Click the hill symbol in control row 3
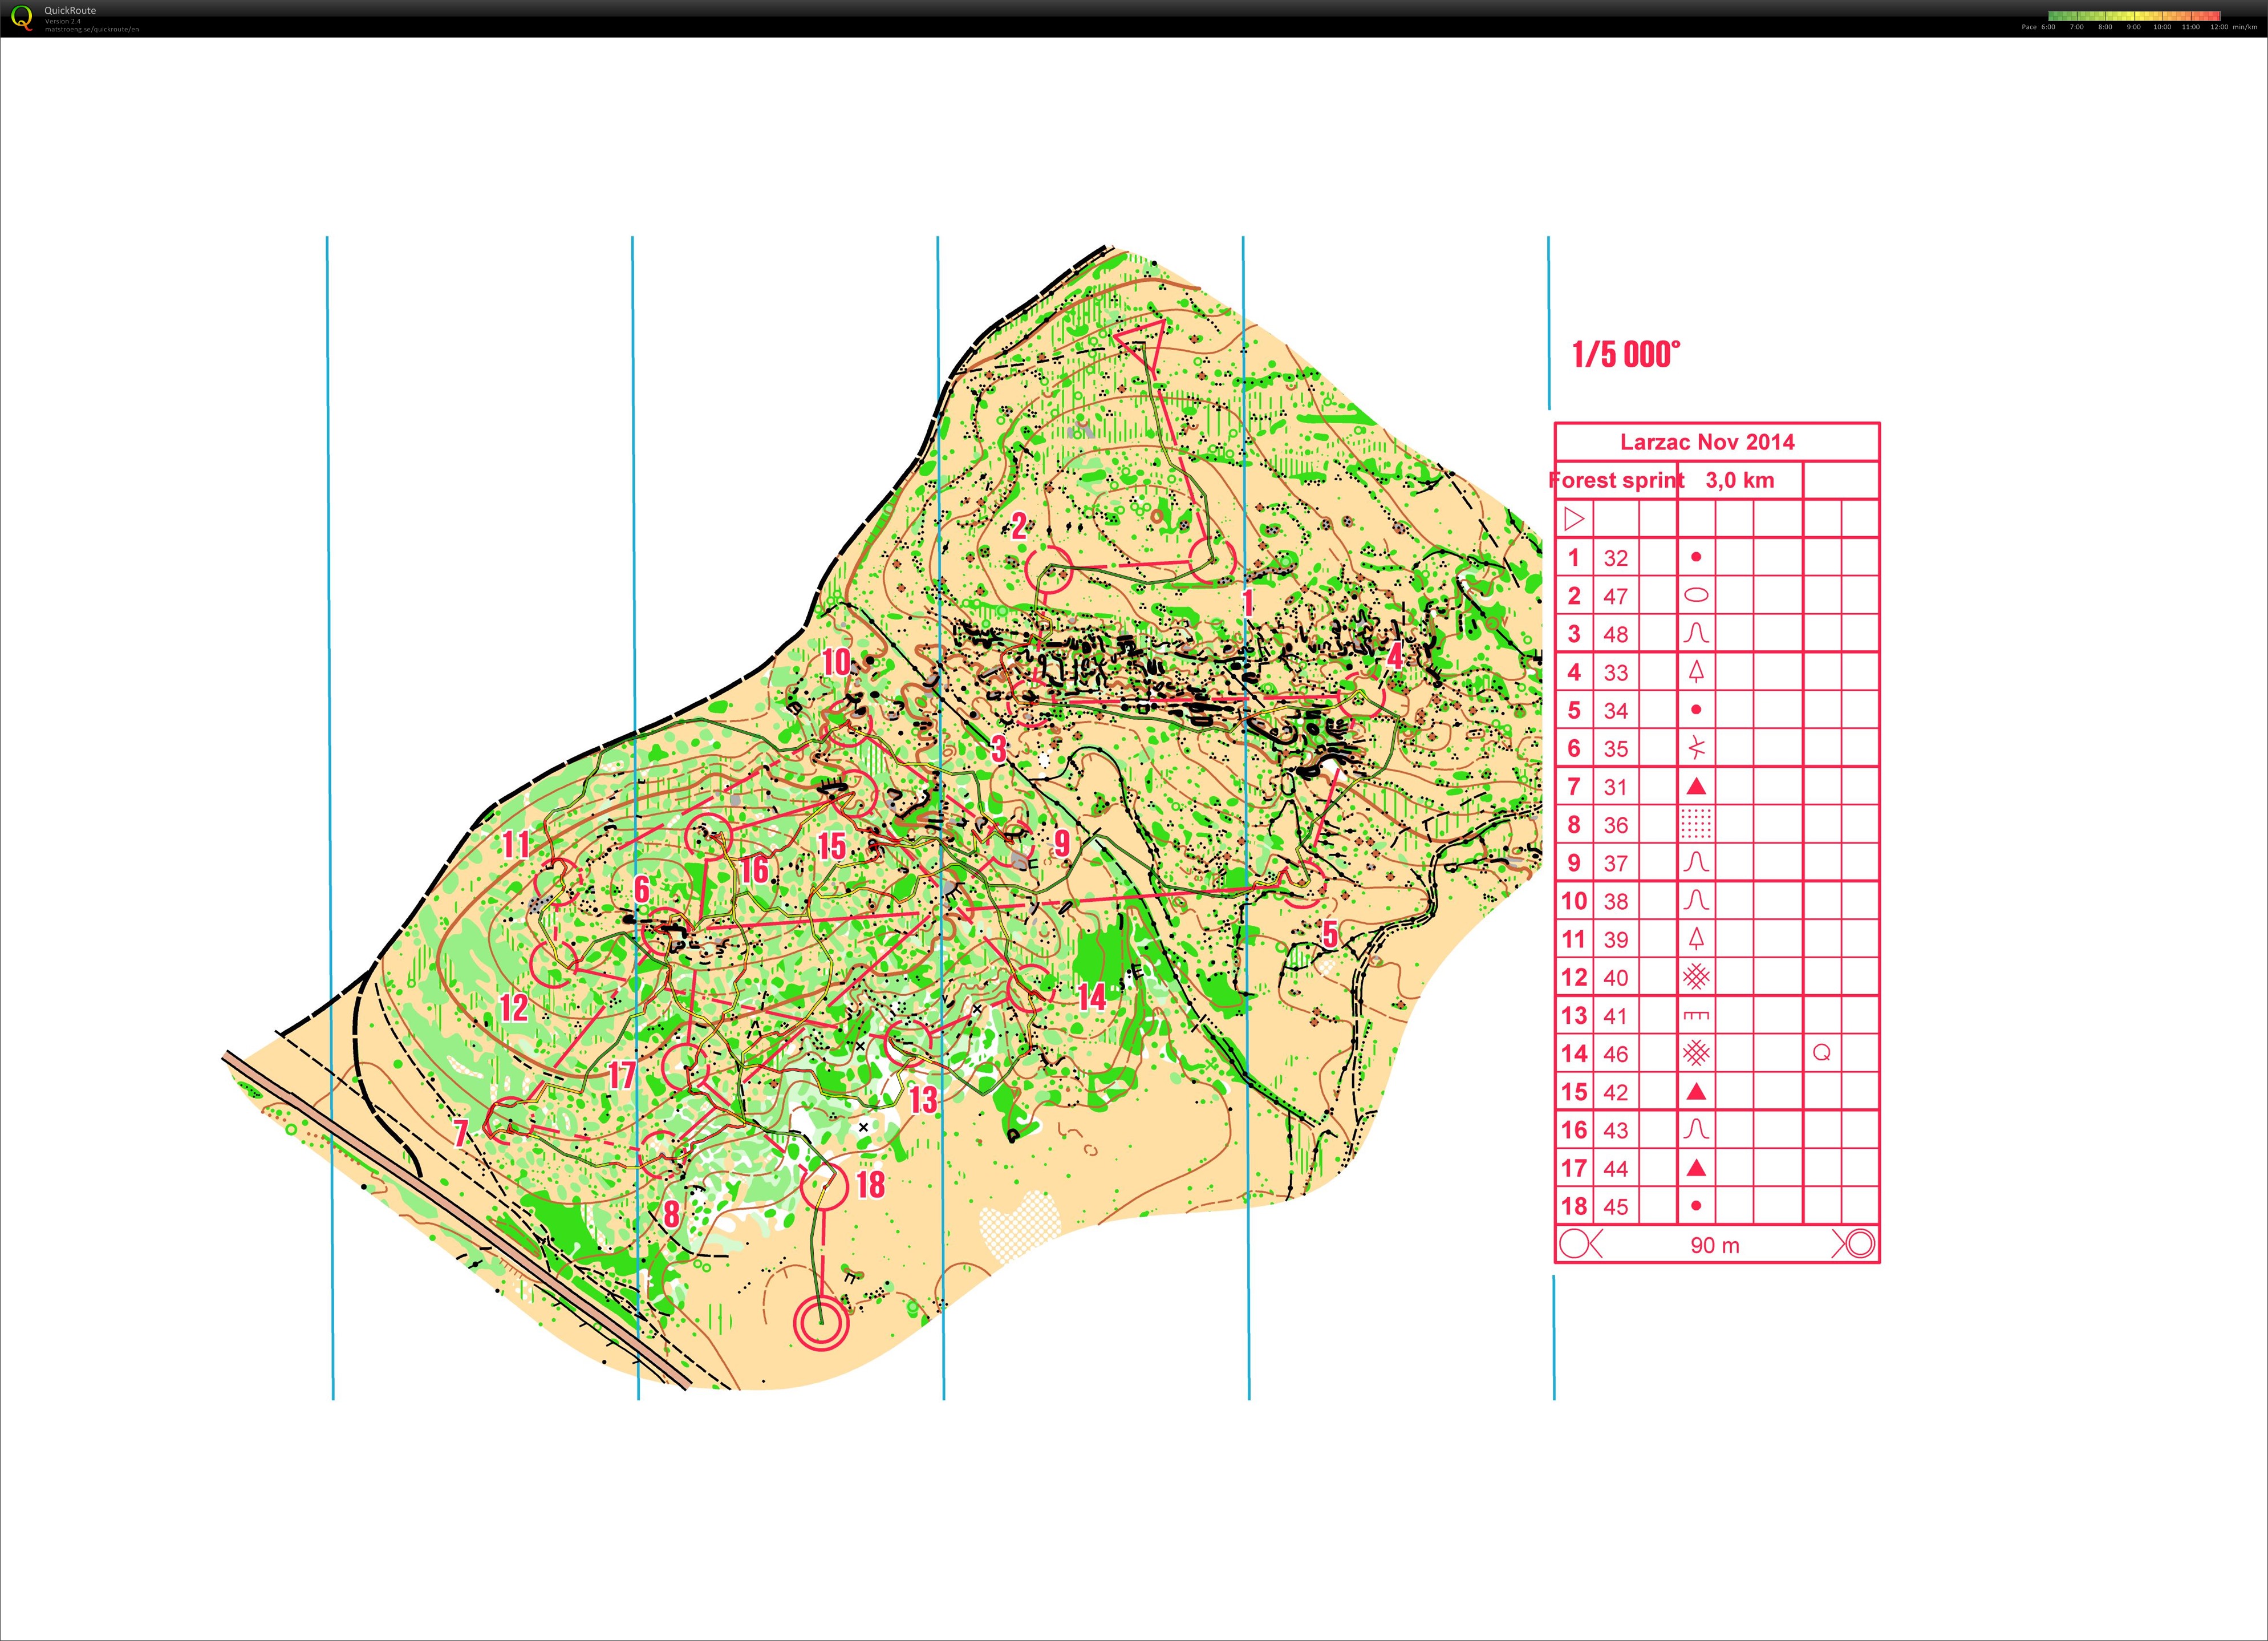 coord(1696,633)
